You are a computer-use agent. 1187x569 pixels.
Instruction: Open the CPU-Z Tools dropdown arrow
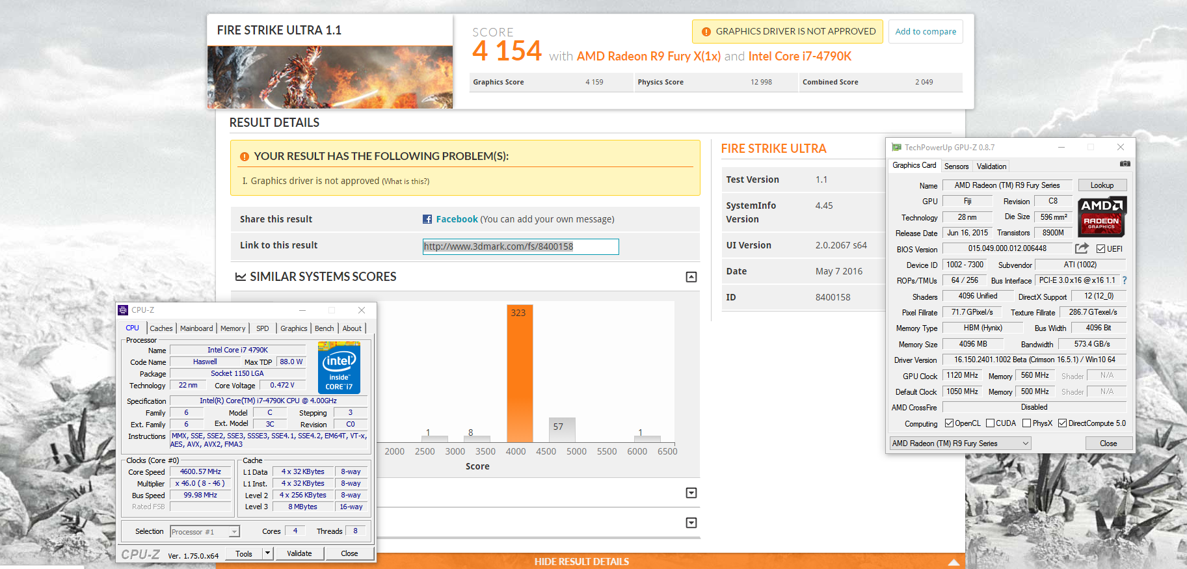[x=267, y=553]
